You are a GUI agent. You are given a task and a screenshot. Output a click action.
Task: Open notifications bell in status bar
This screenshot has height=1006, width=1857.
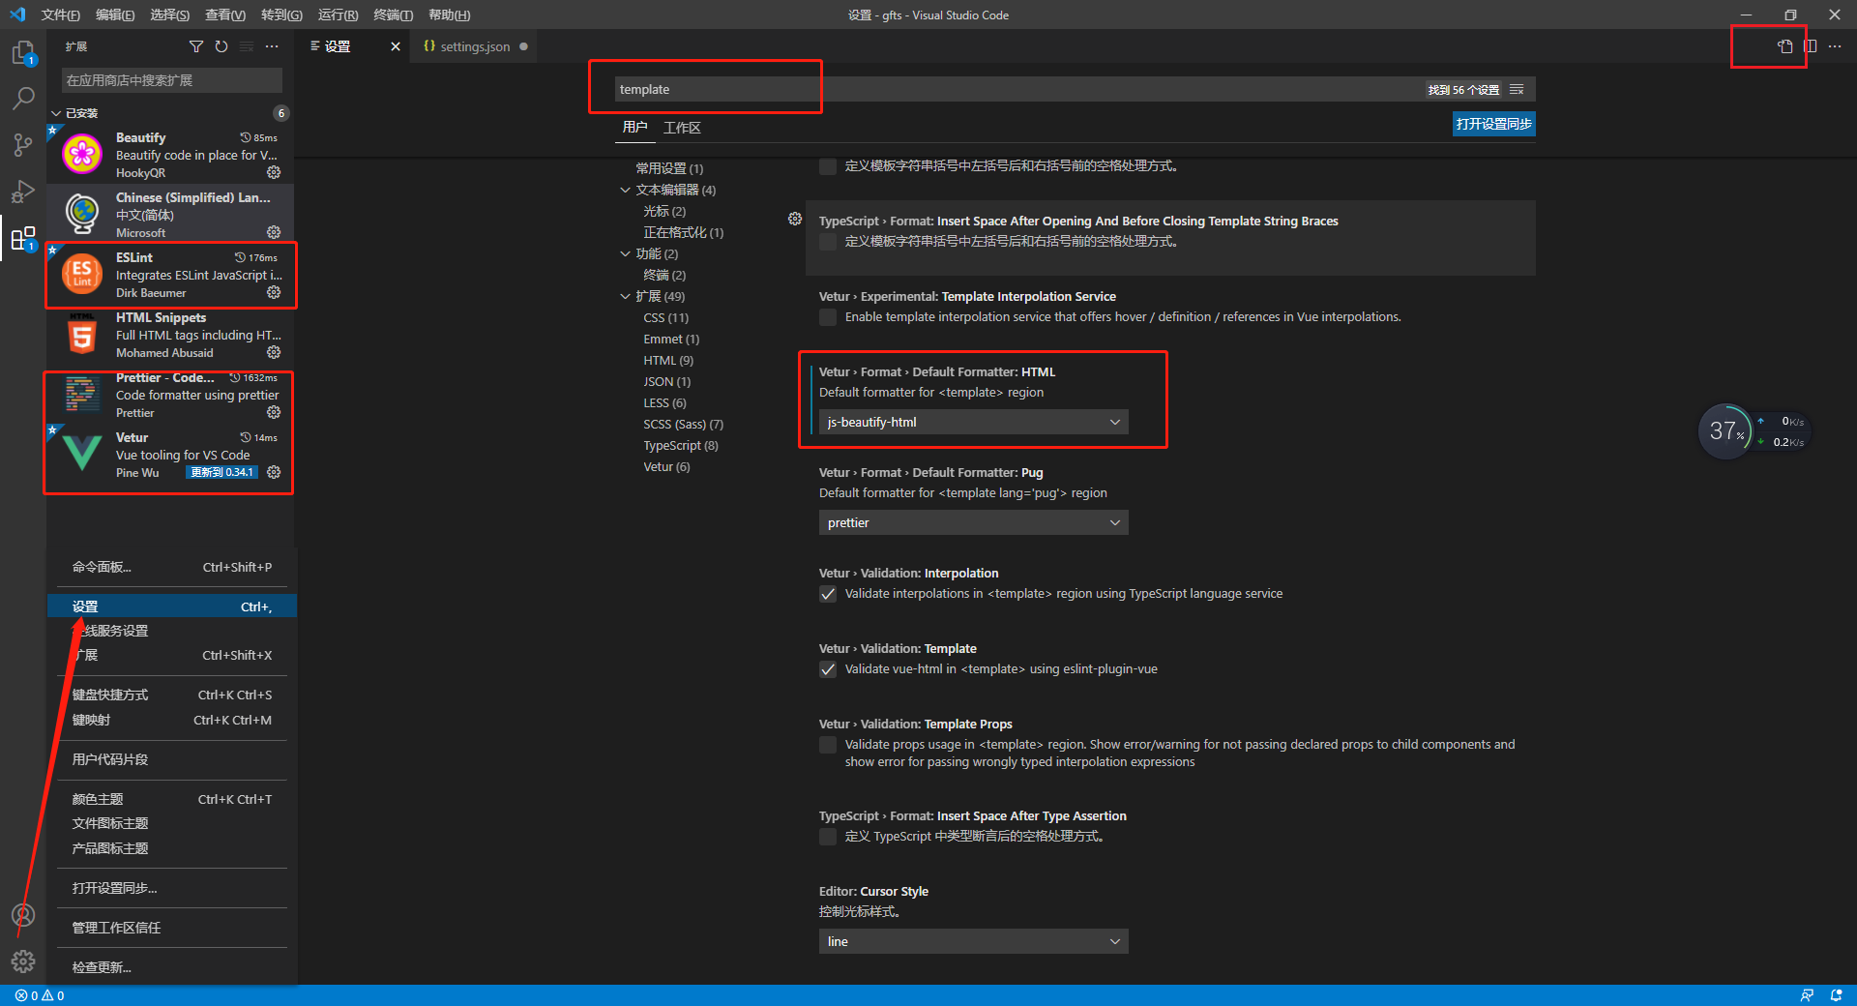coord(1836,995)
